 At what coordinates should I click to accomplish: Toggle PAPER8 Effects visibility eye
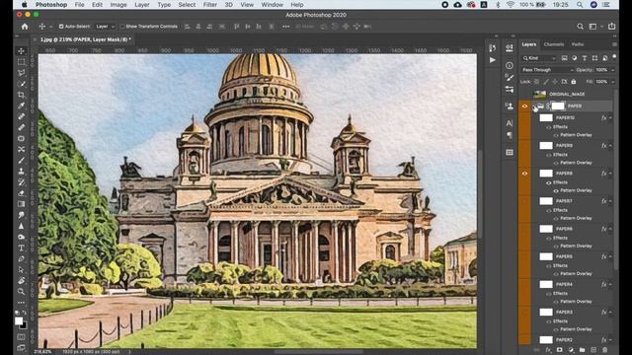(x=549, y=182)
